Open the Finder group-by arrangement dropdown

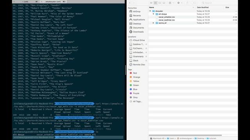(x=171, y=3)
